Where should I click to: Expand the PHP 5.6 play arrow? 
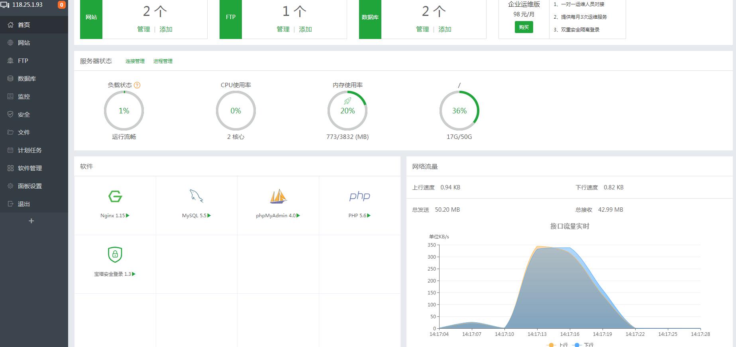369,216
